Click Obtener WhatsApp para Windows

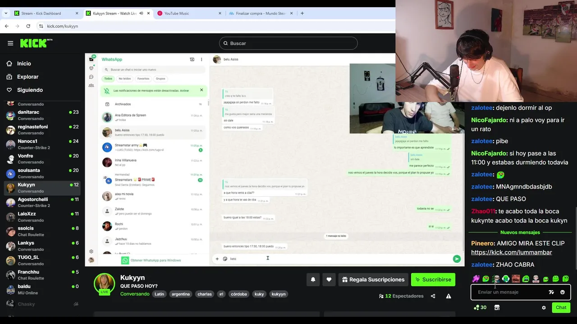point(151,260)
